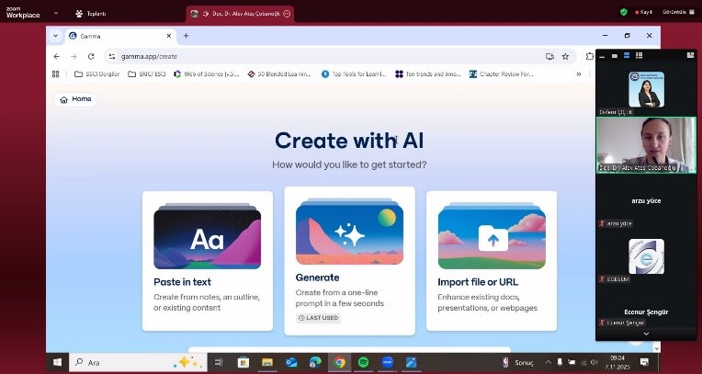Click the Chrome icon in the taskbar
Screen dimensions: 702x374
(339, 362)
